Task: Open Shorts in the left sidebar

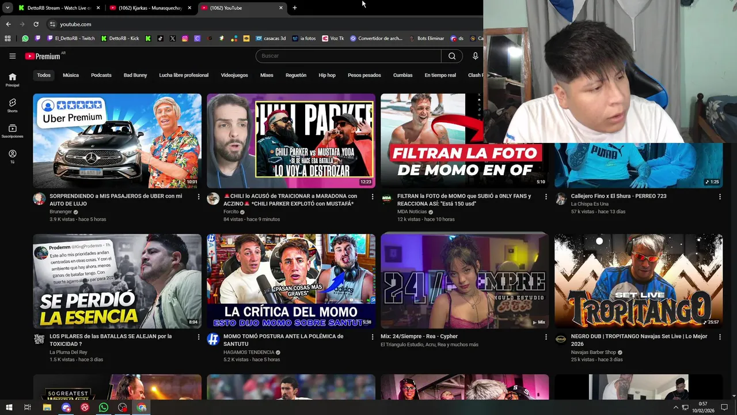Action: (12, 105)
